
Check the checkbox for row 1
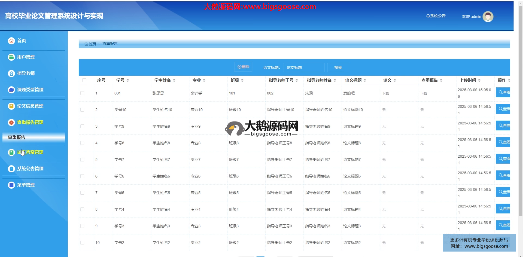point(82,93)
